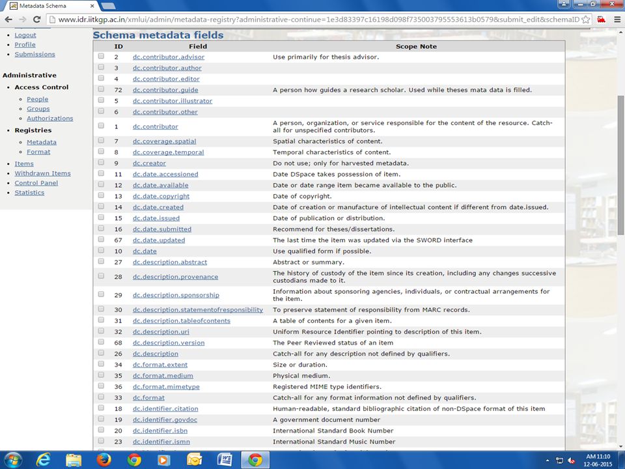Bookmark this page with the star icon

[585, 19]
